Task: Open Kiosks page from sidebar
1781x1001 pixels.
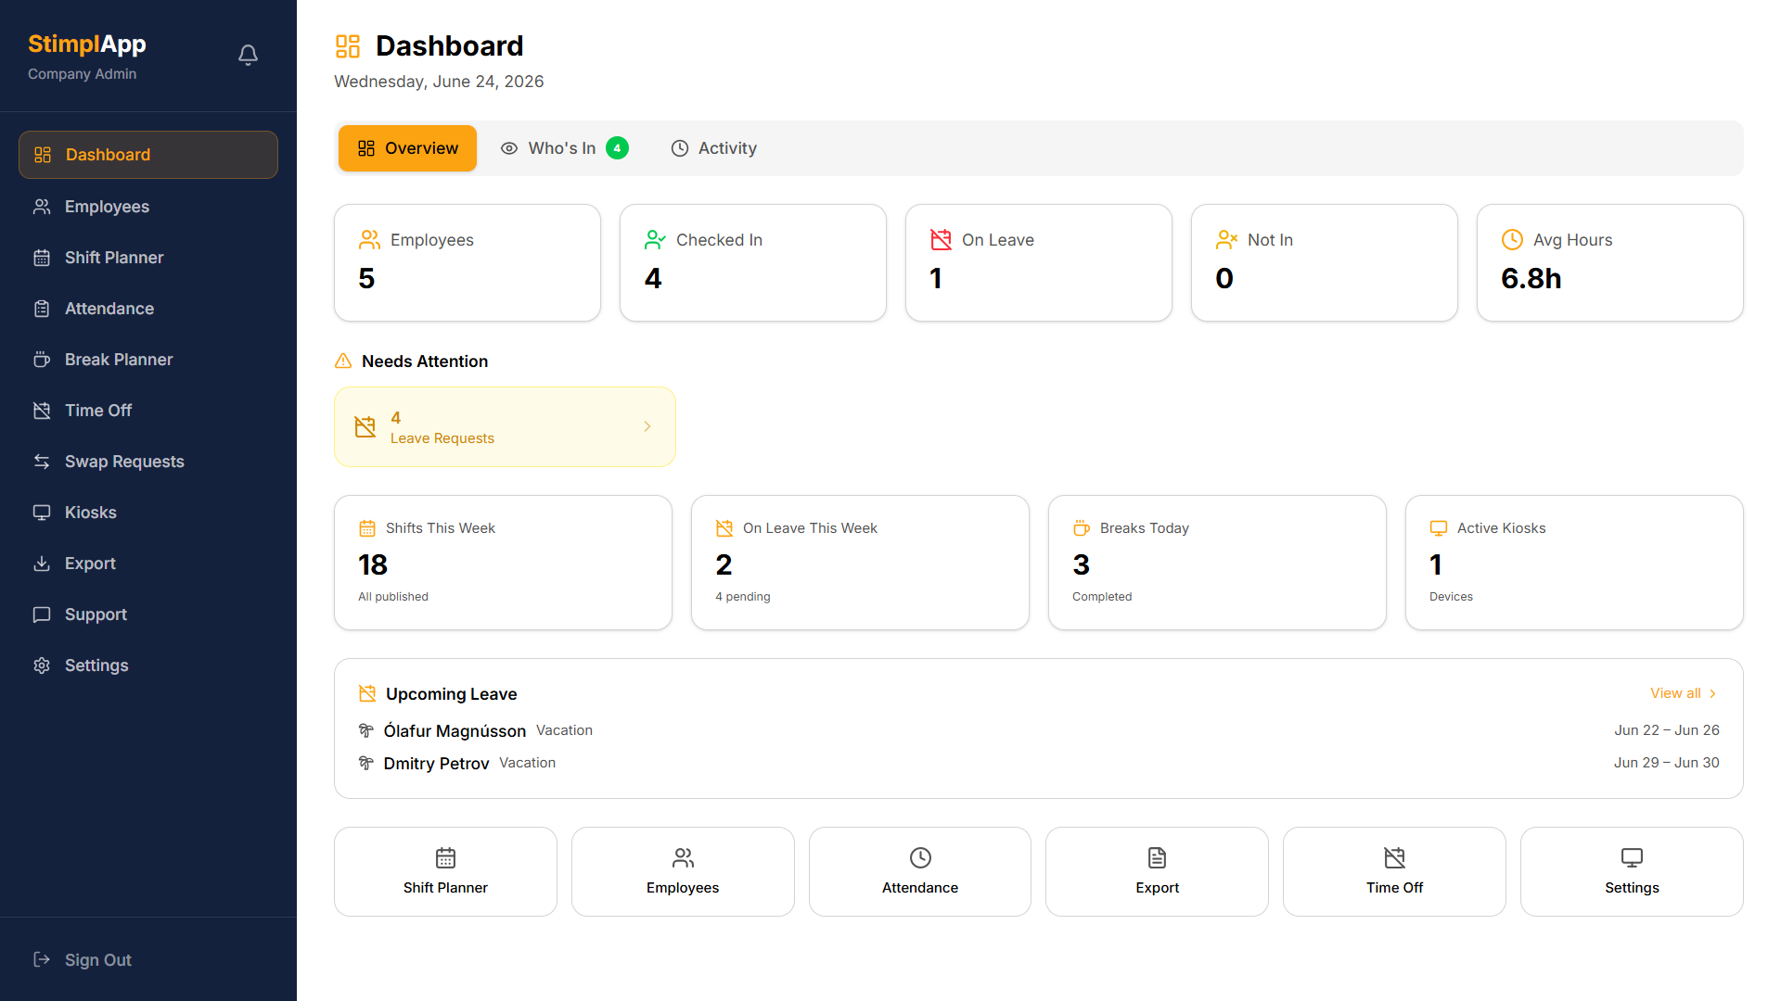Action: 148,513
